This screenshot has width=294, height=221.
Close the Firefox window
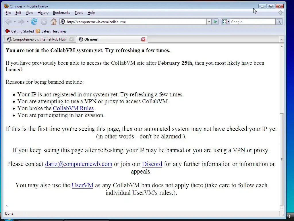click(279, 6)
